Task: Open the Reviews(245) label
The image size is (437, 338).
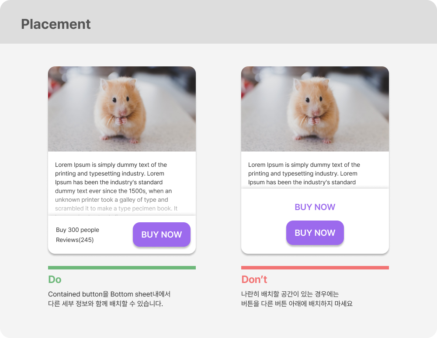Action: point(75,240)
